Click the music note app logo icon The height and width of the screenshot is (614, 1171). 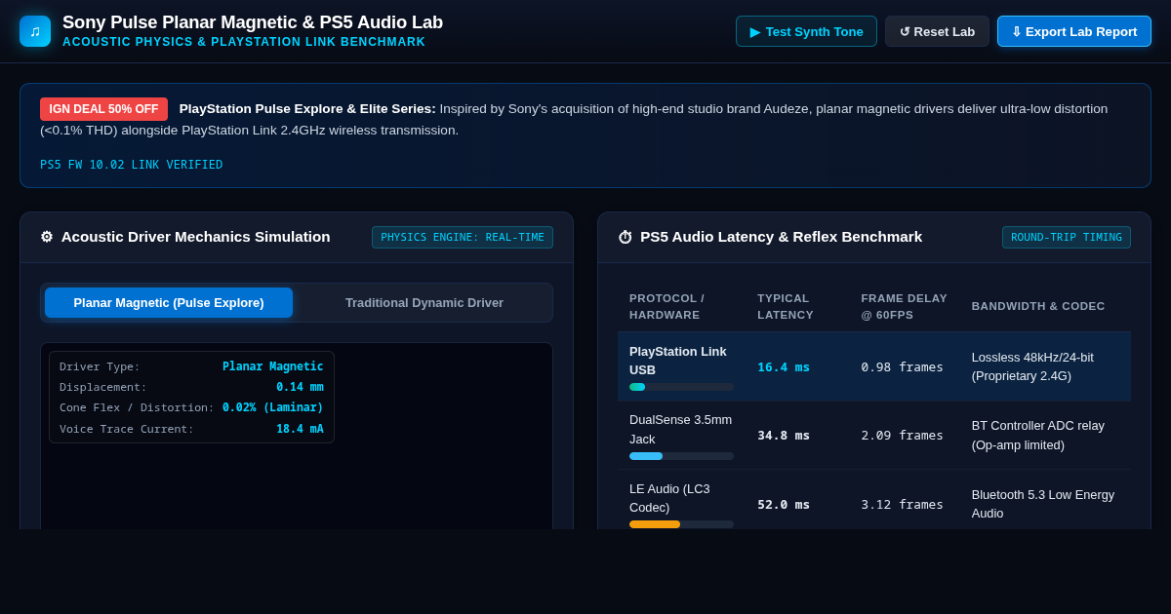click(x=35, y=31)
